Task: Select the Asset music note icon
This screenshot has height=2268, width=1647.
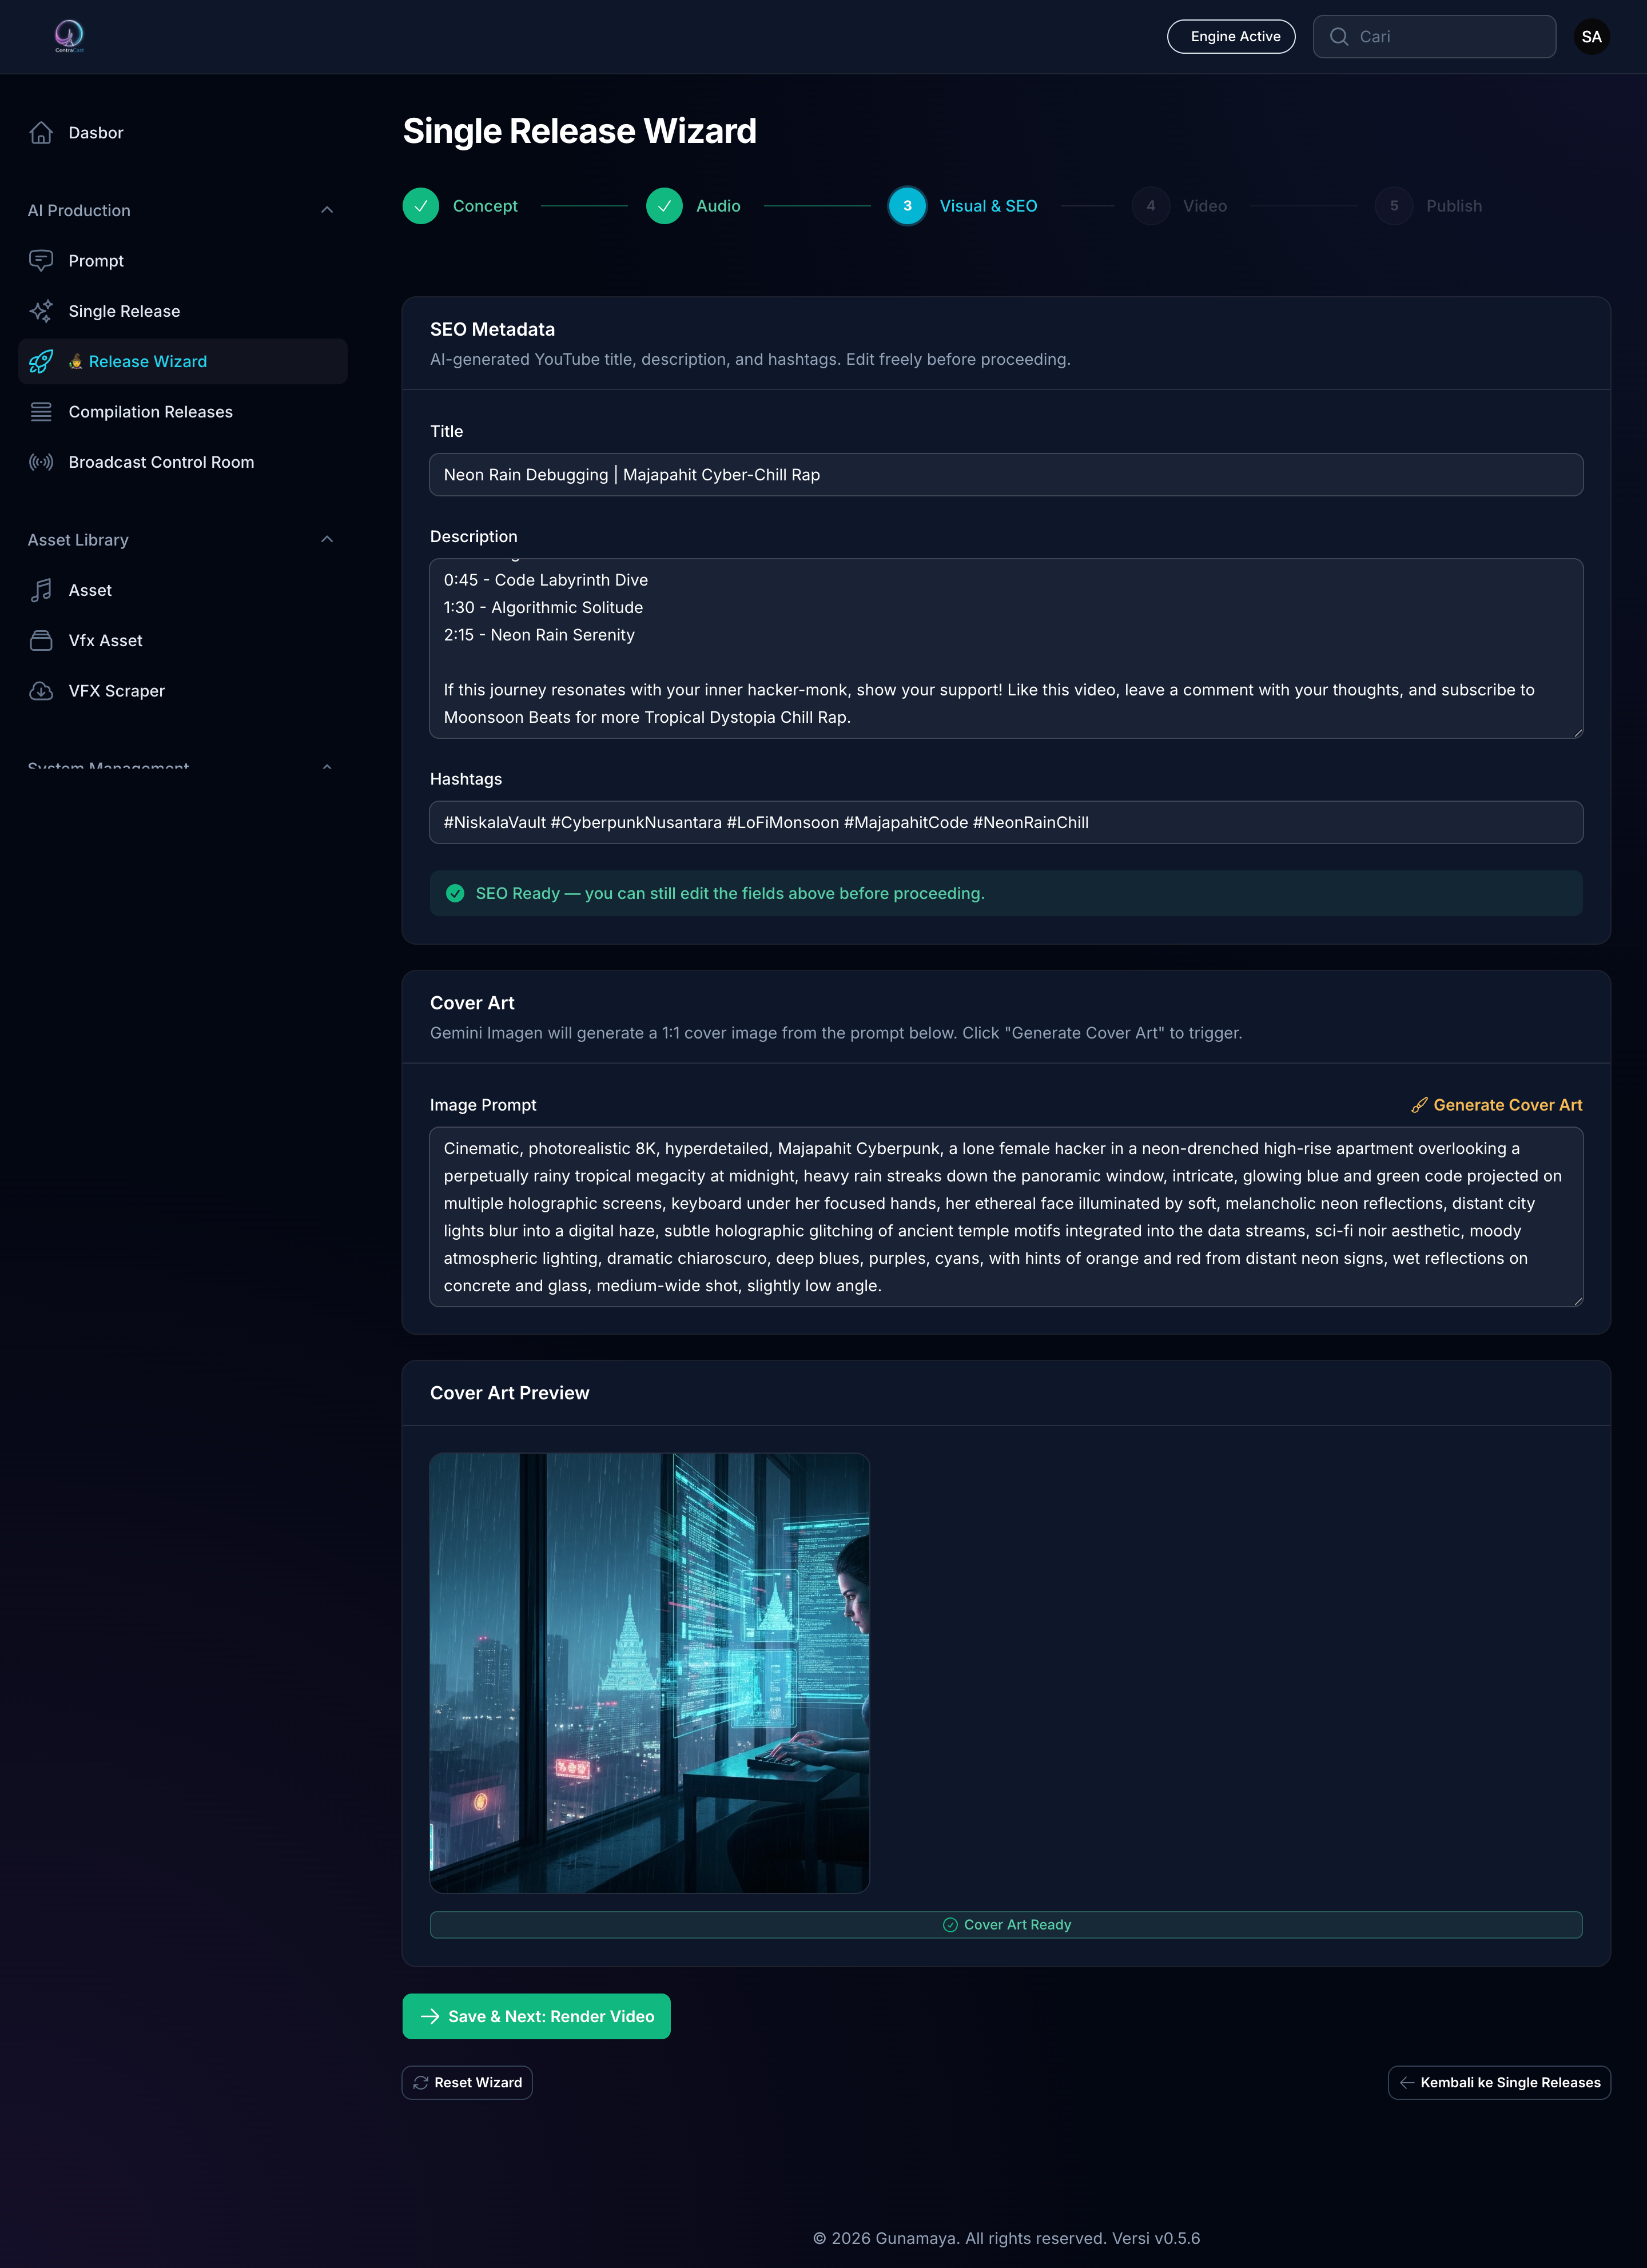Action: point(41,590)
